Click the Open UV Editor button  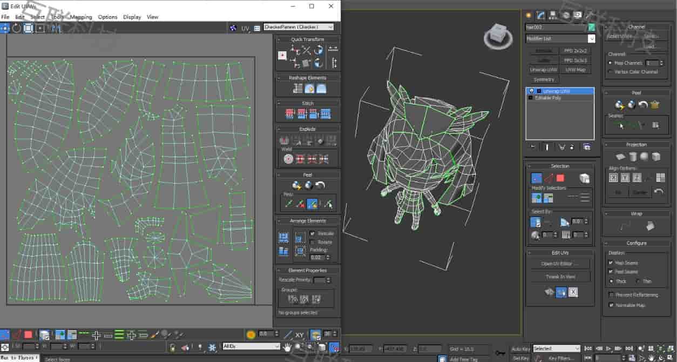(x=559, y=264)
